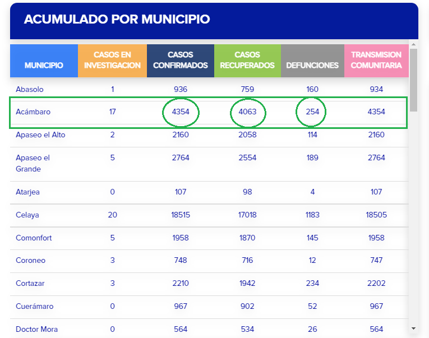Click the scrollbar down arrow
This screenshot has height=338, width=429.
tap(414, 328)
